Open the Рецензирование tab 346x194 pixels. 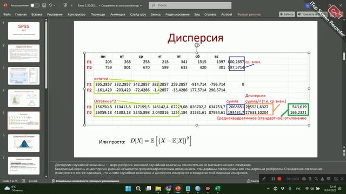pos(177,15)
